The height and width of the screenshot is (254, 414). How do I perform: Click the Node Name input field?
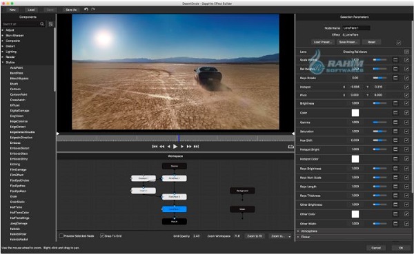click(356, 28)
